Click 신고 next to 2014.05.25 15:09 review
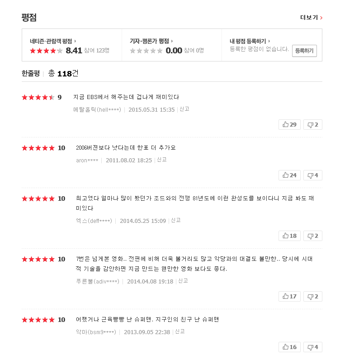 [175, 220]
